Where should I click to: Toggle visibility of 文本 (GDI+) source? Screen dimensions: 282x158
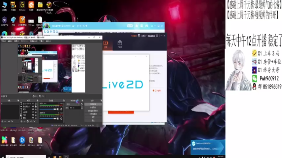click(33, 104)
